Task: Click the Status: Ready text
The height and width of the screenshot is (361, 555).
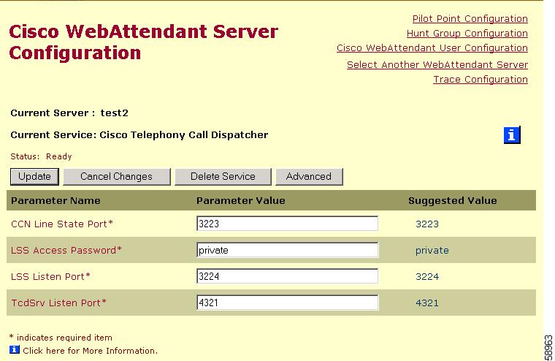Action: coord(41,156)
